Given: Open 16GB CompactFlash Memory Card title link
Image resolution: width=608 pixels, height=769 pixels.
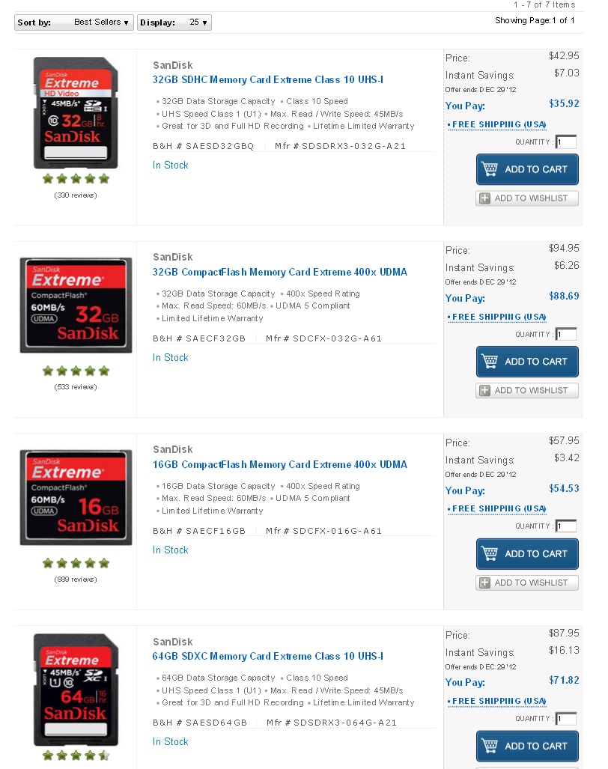Looking at the screenshot, I should (x=279, y=464).
